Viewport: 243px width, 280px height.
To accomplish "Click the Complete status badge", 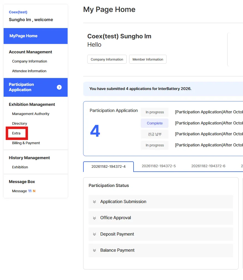I will (155, 123).
